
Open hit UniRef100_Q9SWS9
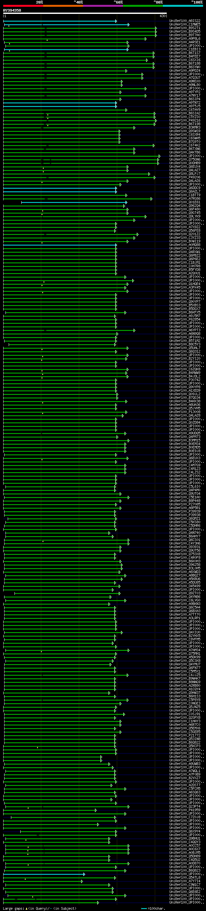[x=185, y=131]
